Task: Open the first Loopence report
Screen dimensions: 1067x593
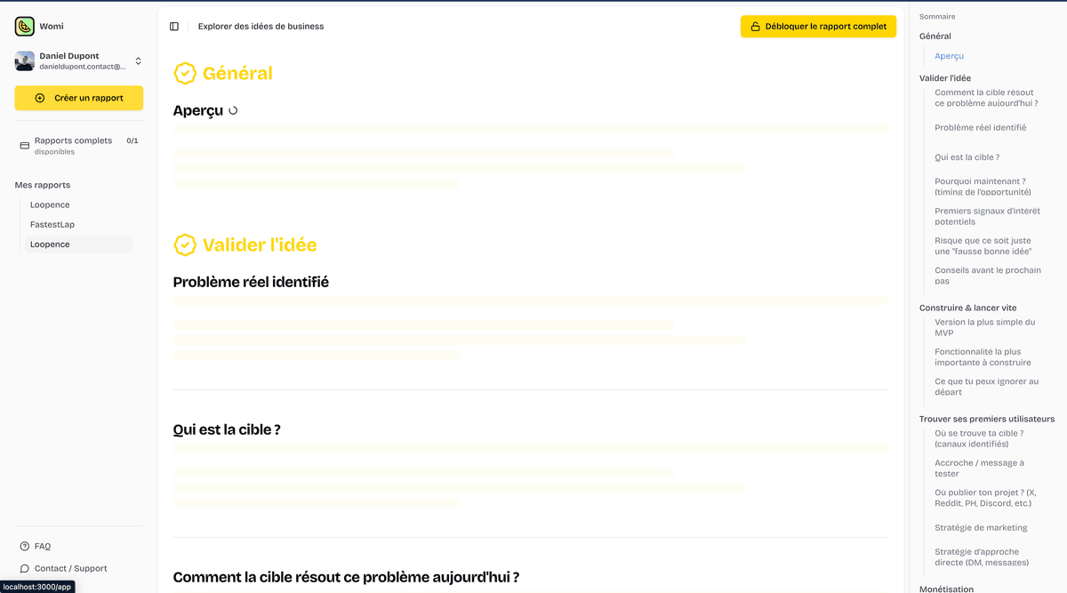Action: 50,204
